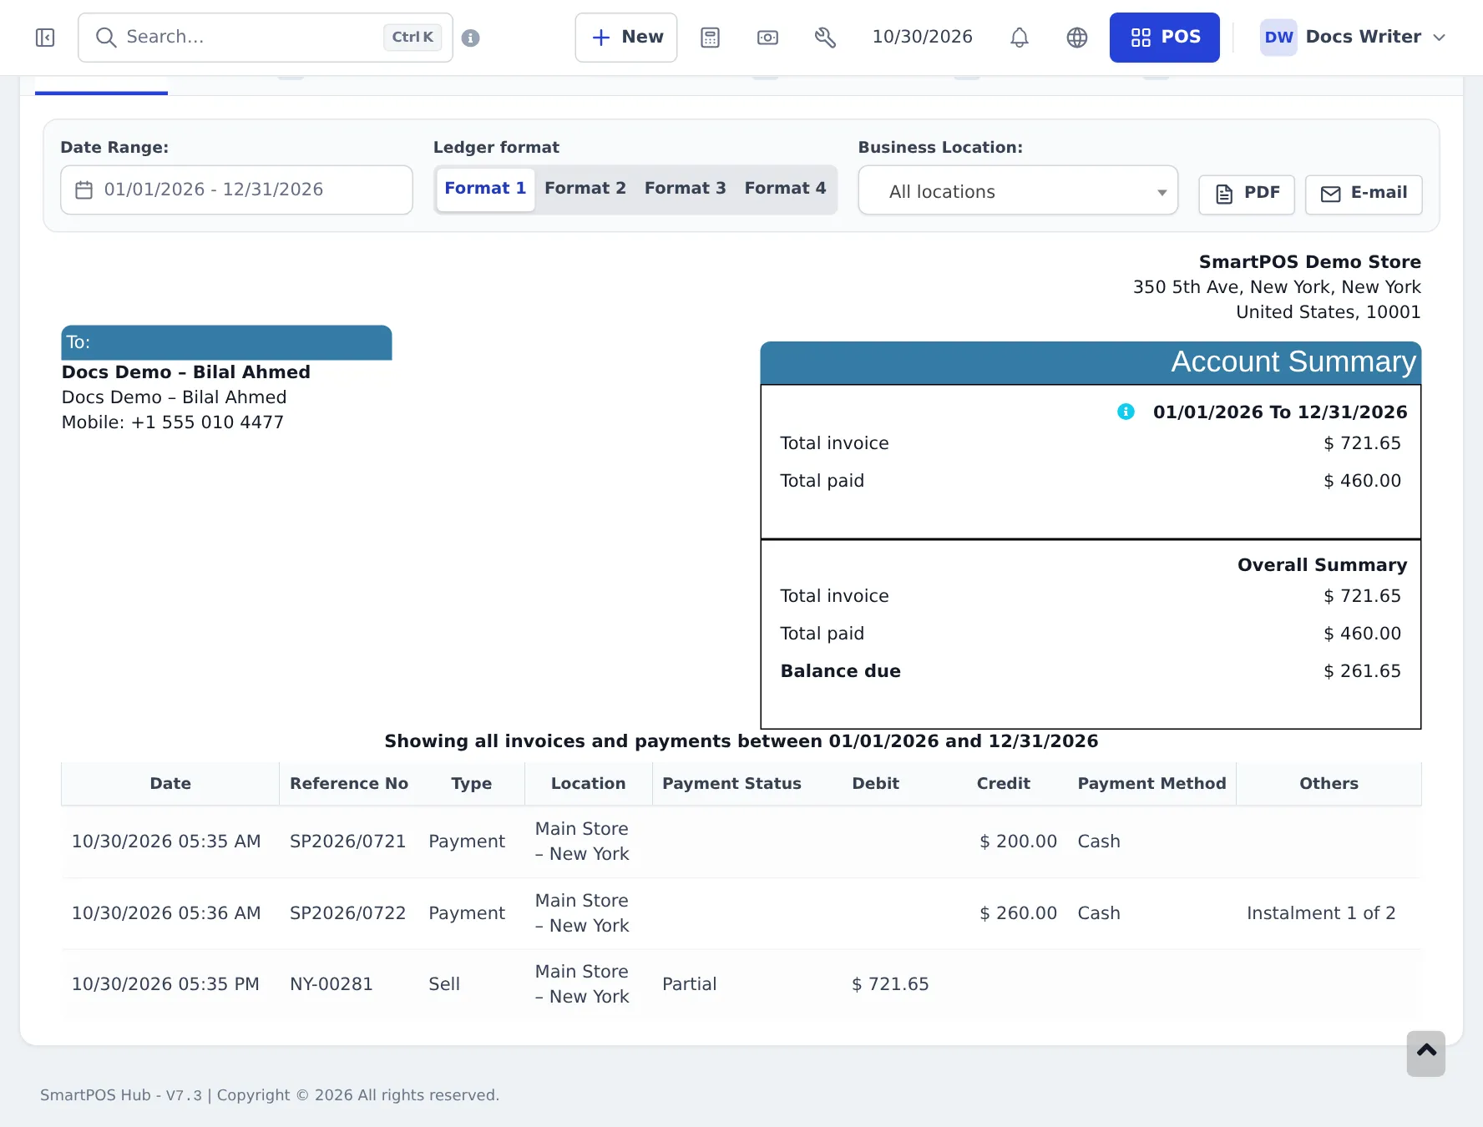The image size is (1483, 1127).
Task: Open the POS screen
Action: coord(1164,38)
